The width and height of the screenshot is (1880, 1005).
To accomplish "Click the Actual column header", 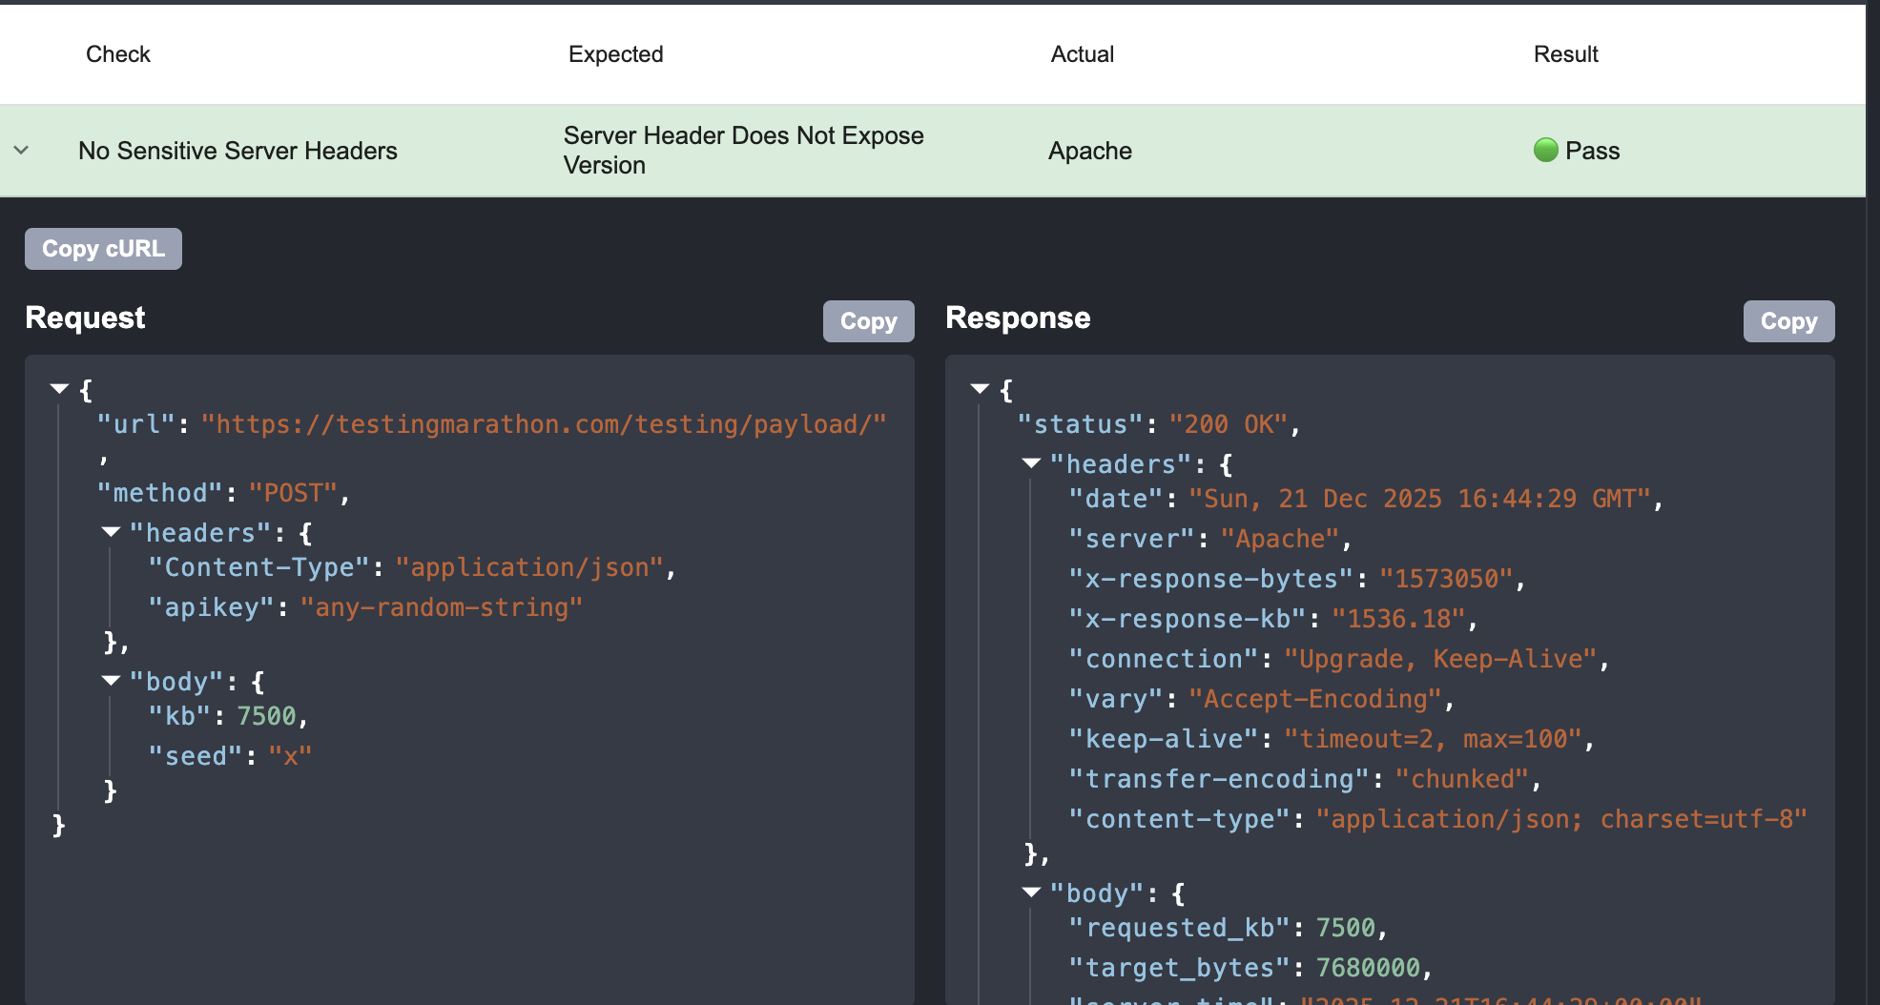I will coord(1081,54).
